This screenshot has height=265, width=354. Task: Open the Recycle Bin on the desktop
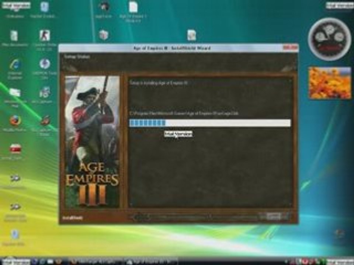[x=340, y=234]
